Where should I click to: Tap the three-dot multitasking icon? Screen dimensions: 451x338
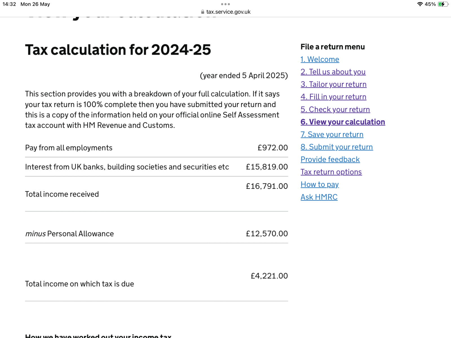[225, 4]
